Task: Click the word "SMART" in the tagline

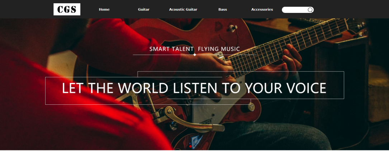Action: [x=159, y=49]
